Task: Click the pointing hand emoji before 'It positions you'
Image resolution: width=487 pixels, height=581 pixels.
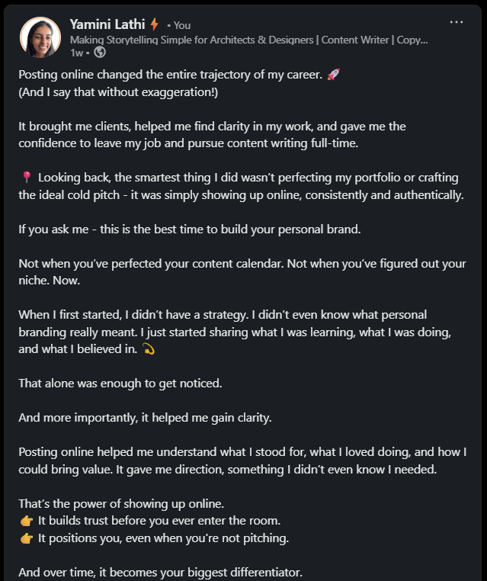Action: pos(27,538)
